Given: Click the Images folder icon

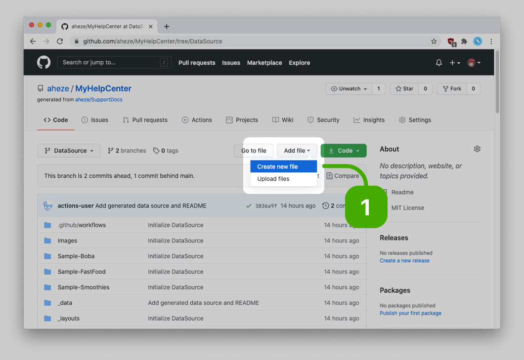Looking at the screenshot, I should [x=47, y=240].
